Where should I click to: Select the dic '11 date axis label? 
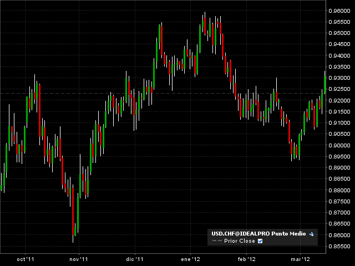click(135, 259)
